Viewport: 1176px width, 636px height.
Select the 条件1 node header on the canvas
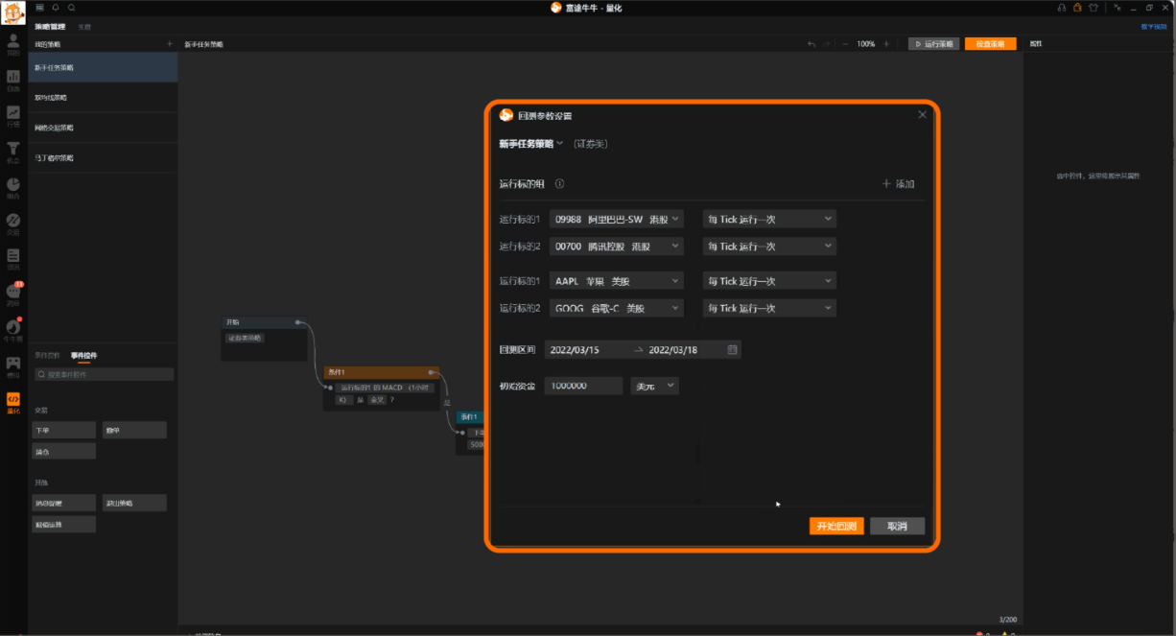coord(381,372)
